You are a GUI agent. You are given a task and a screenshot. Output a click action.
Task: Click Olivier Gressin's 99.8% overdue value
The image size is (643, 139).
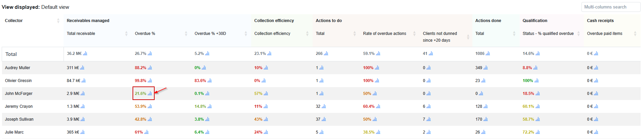tap(140, 81)
